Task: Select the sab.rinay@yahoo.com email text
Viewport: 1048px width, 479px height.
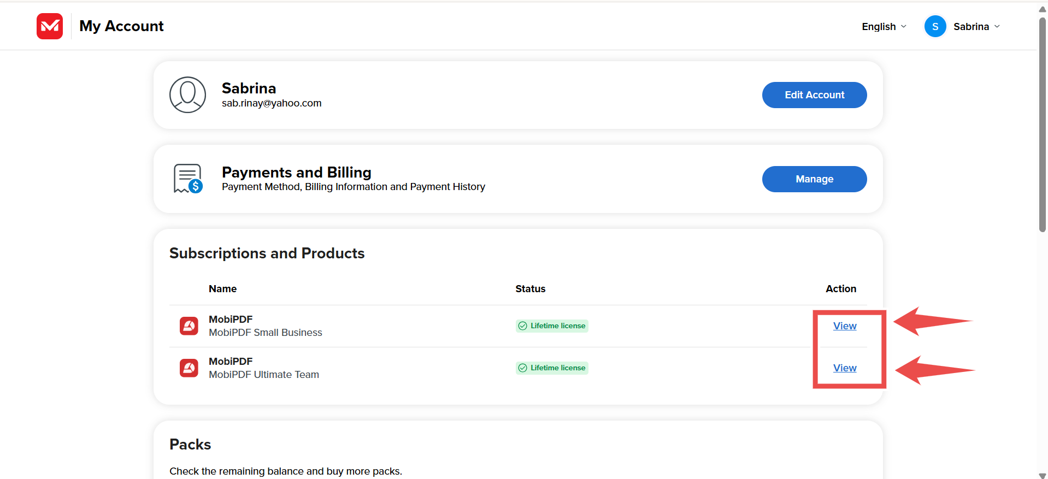Action: click(272, 103)
